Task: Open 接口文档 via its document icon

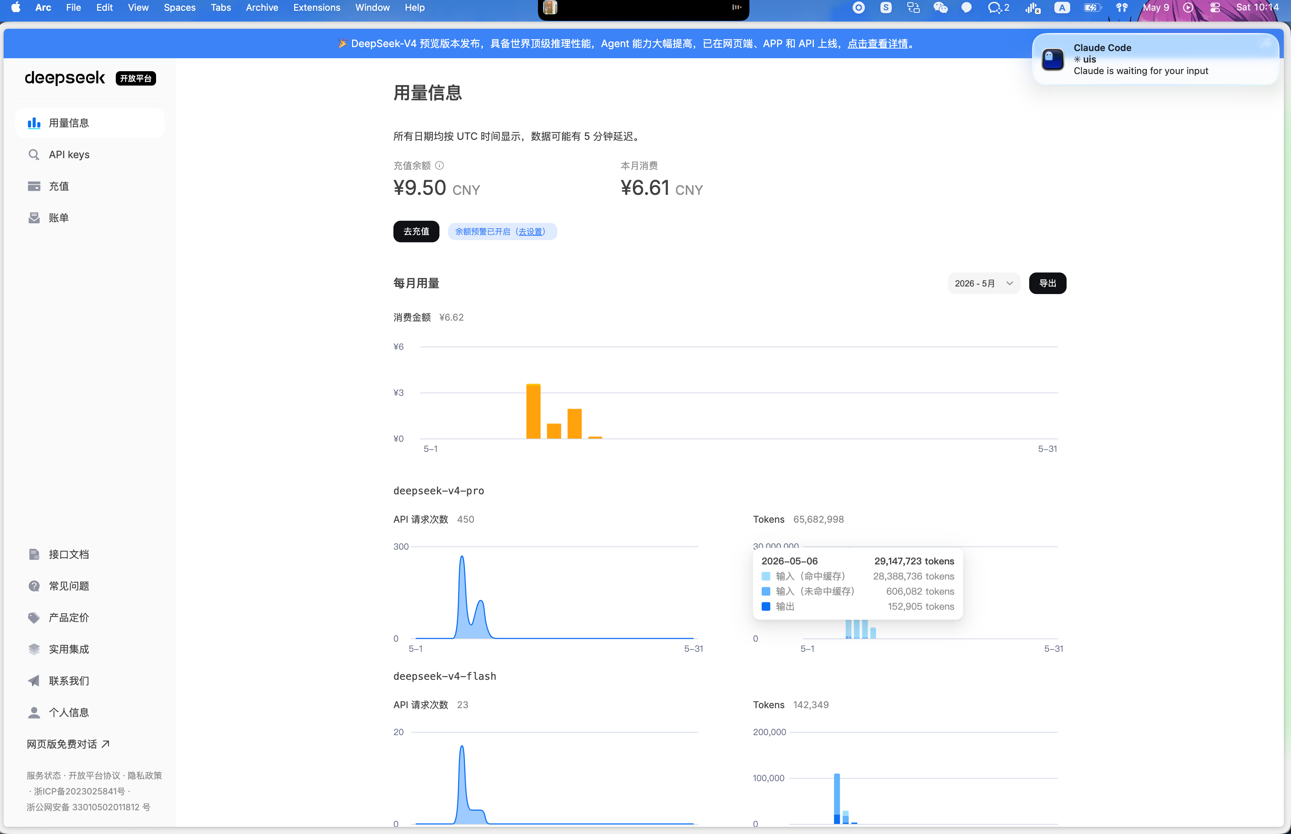Action: click(x=34, y=555)
